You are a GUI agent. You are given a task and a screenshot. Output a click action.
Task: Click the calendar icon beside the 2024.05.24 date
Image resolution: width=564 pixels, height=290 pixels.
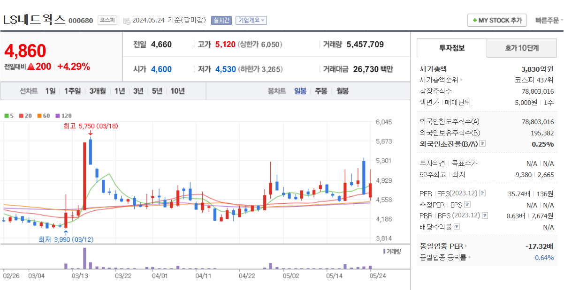pos(126,20)
